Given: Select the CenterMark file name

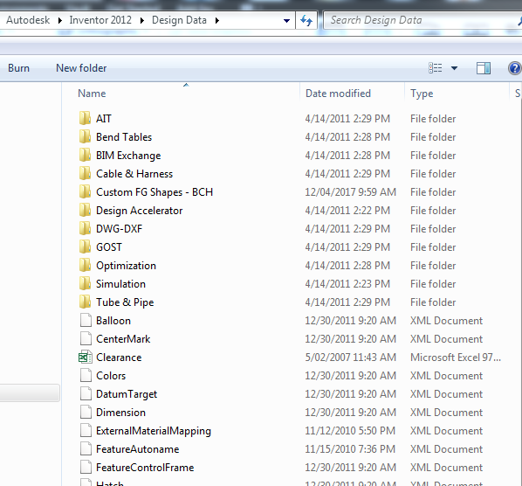Looking at the screenshot, I should click(x=123, y=338).
